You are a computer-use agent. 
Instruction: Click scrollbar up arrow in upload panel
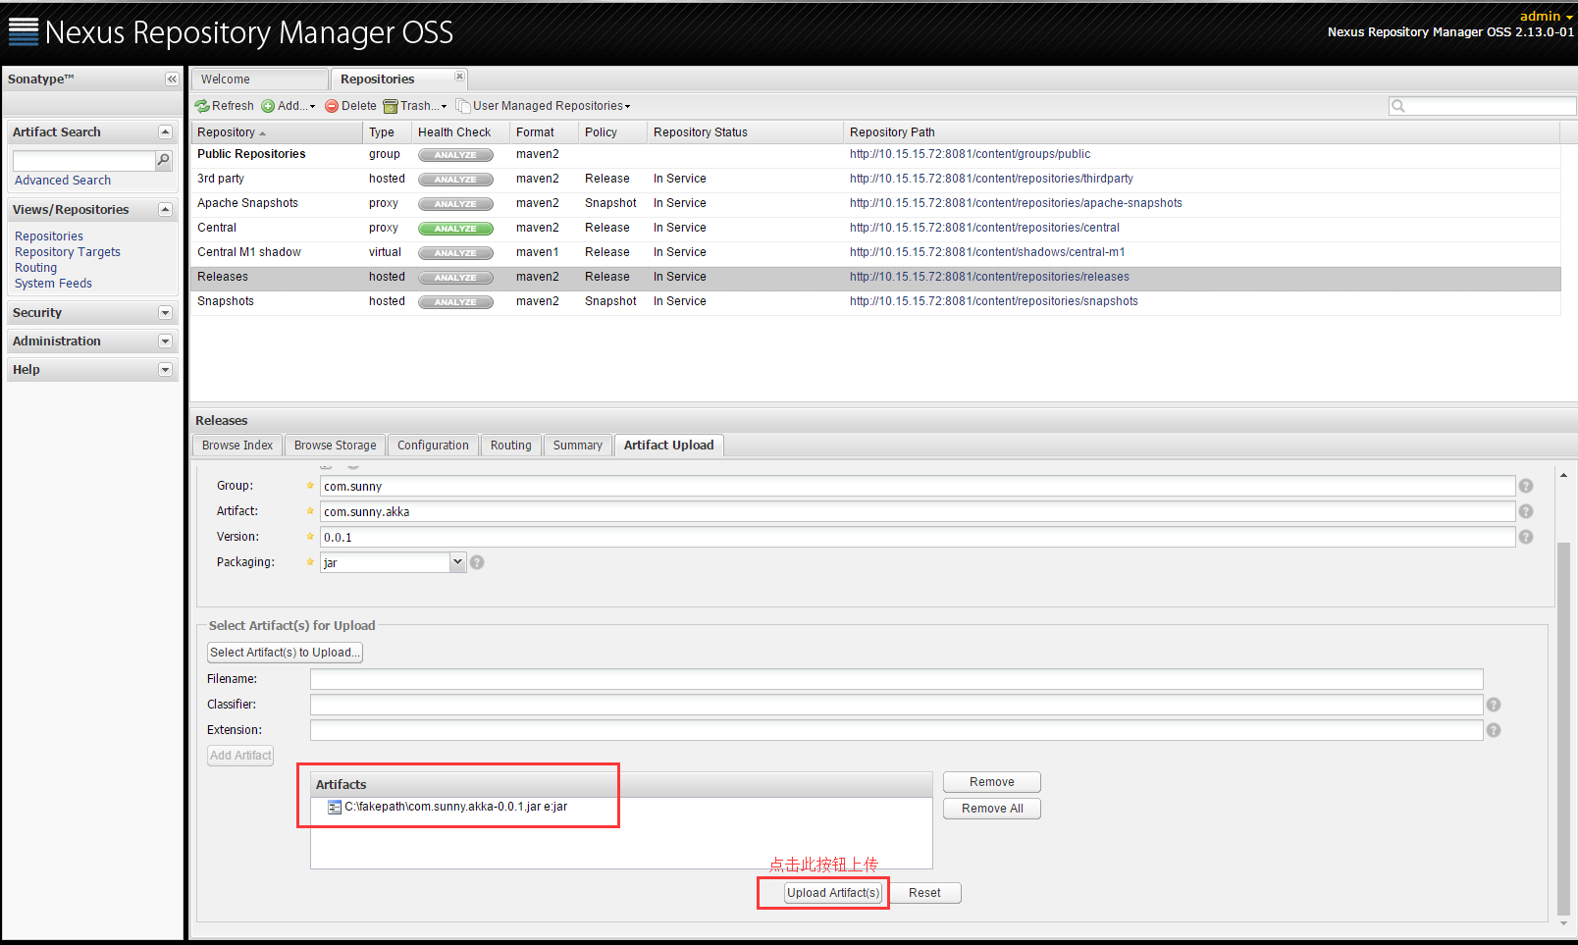[1564, 476]
